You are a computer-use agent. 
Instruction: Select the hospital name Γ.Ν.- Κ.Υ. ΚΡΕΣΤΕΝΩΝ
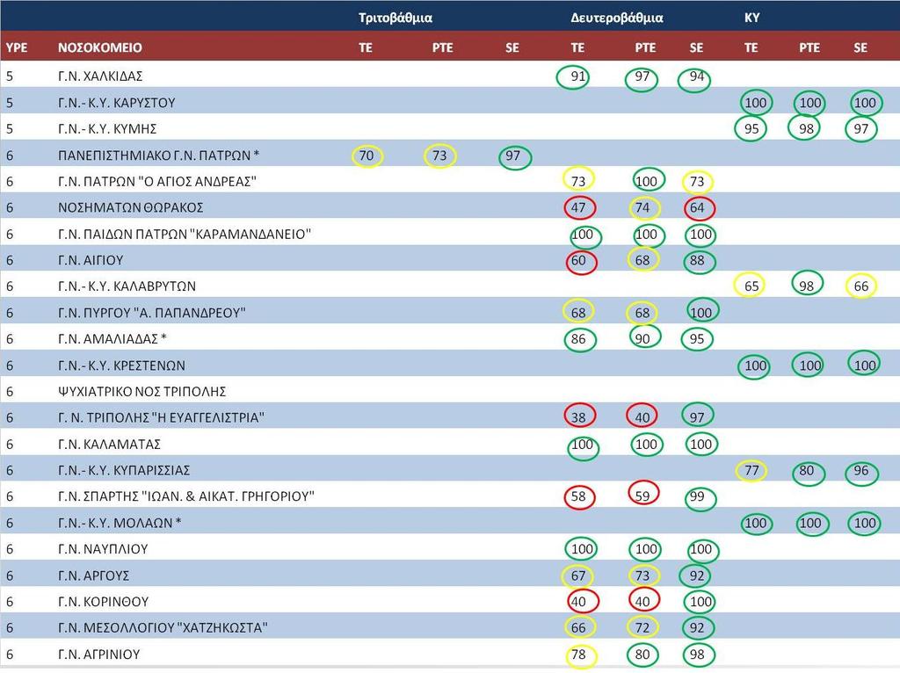point(121,365)
